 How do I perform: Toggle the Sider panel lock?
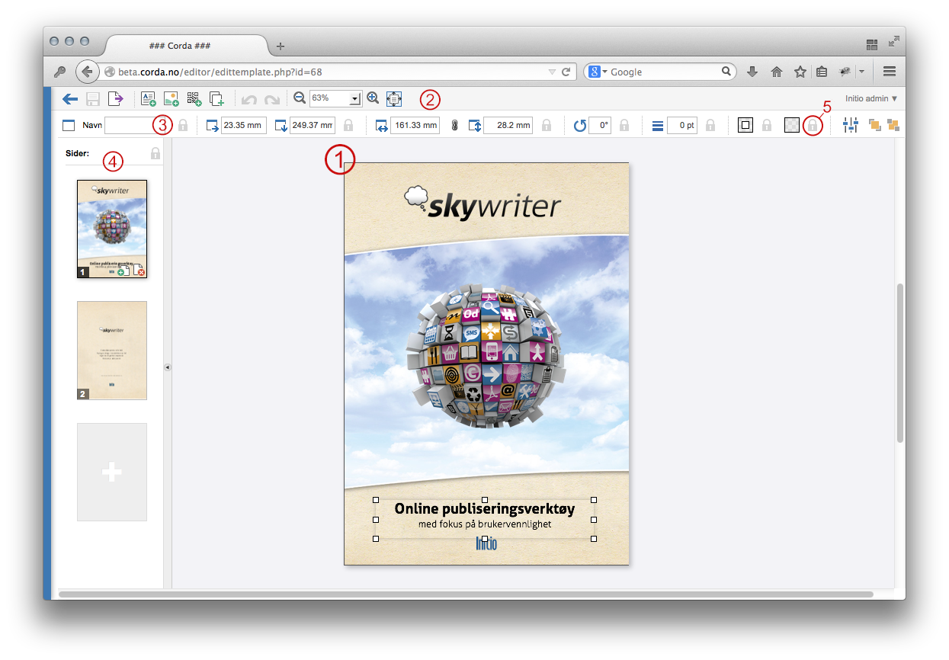pos(155,153)
